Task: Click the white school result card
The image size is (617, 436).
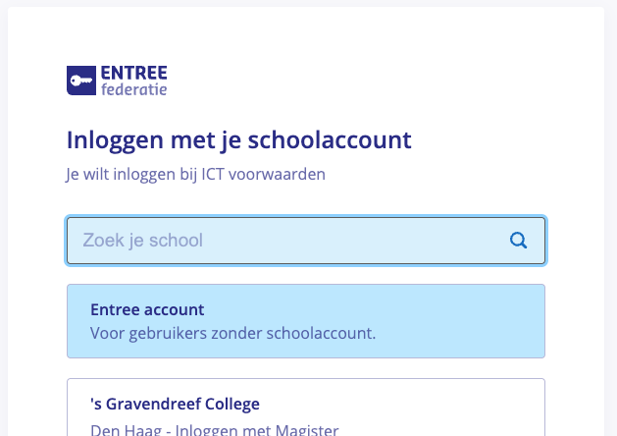Action: (x=306, y=408)
